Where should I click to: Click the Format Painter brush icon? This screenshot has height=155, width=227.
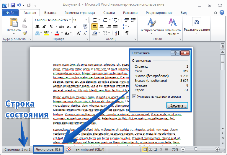coord(25,33)
